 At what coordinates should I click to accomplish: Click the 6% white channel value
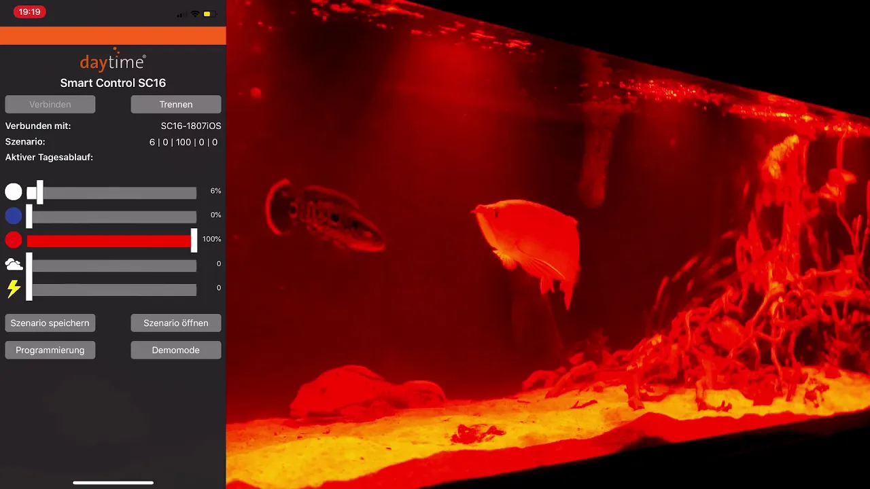click(215, 191)
